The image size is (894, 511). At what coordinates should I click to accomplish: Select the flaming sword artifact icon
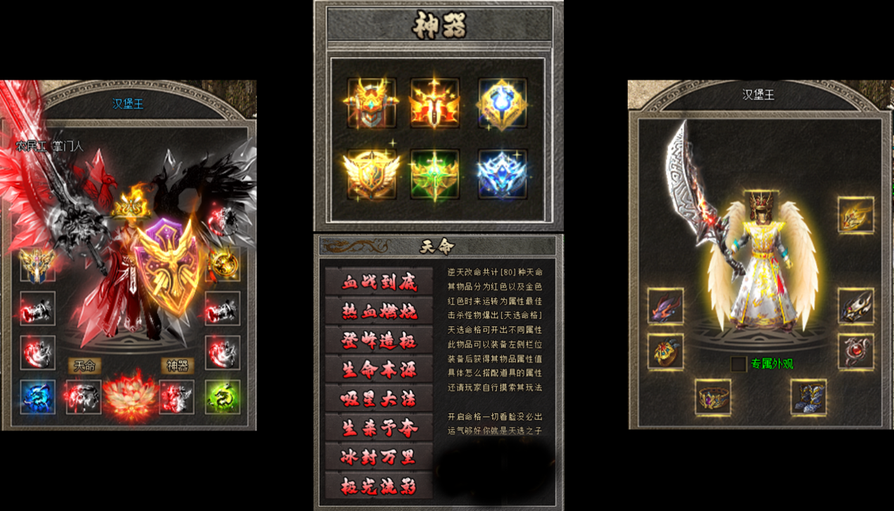(x=435, y=103)
